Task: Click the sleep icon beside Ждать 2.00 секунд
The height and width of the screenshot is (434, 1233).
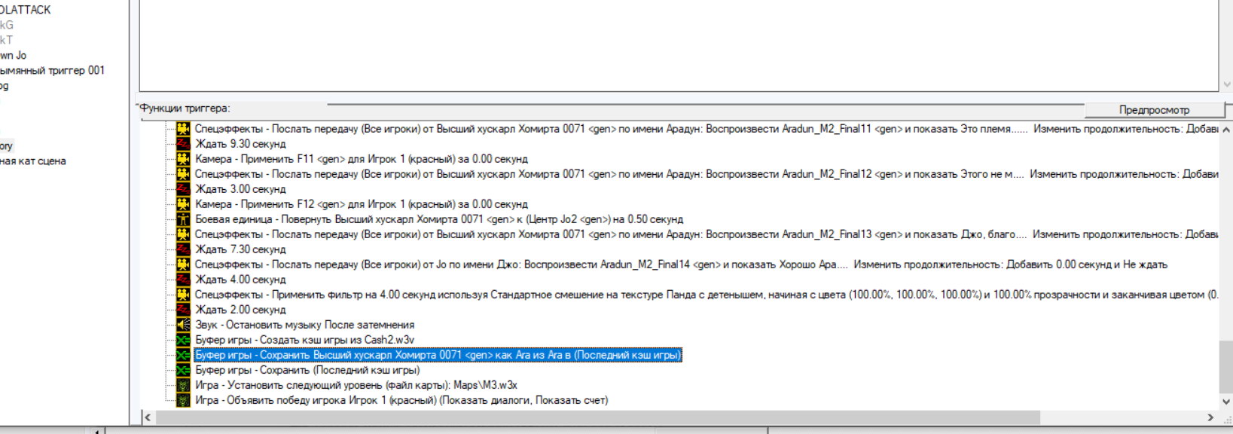Action: click(183, 310)
